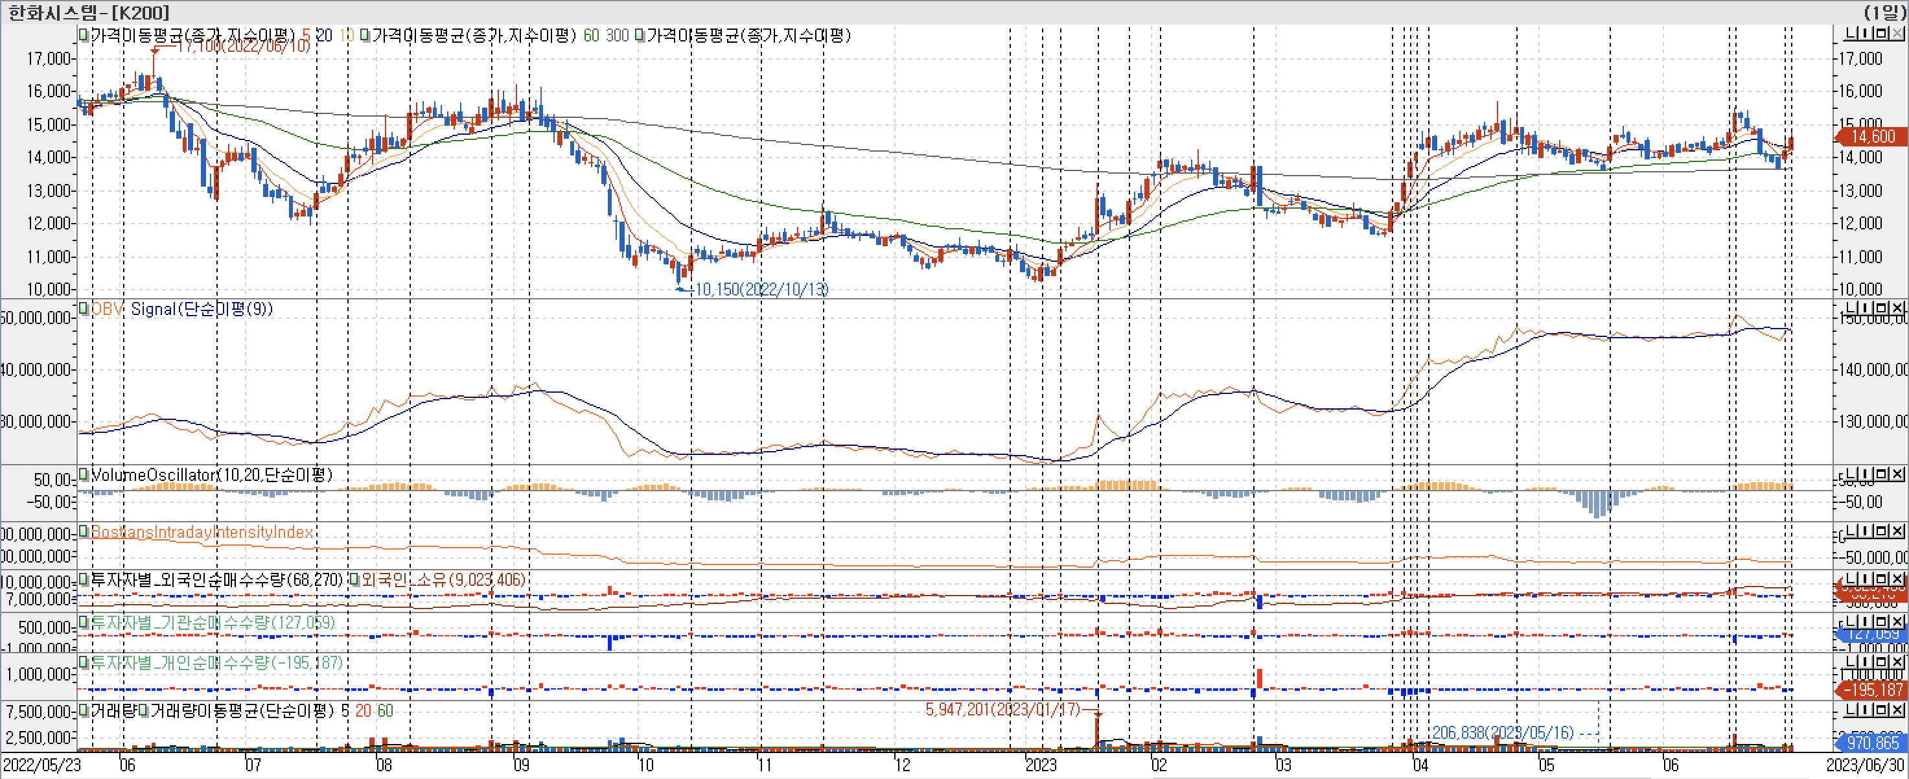Close the OBV indicator panel
Screen dimensions: 1909x779
(x=1897, y=308)
